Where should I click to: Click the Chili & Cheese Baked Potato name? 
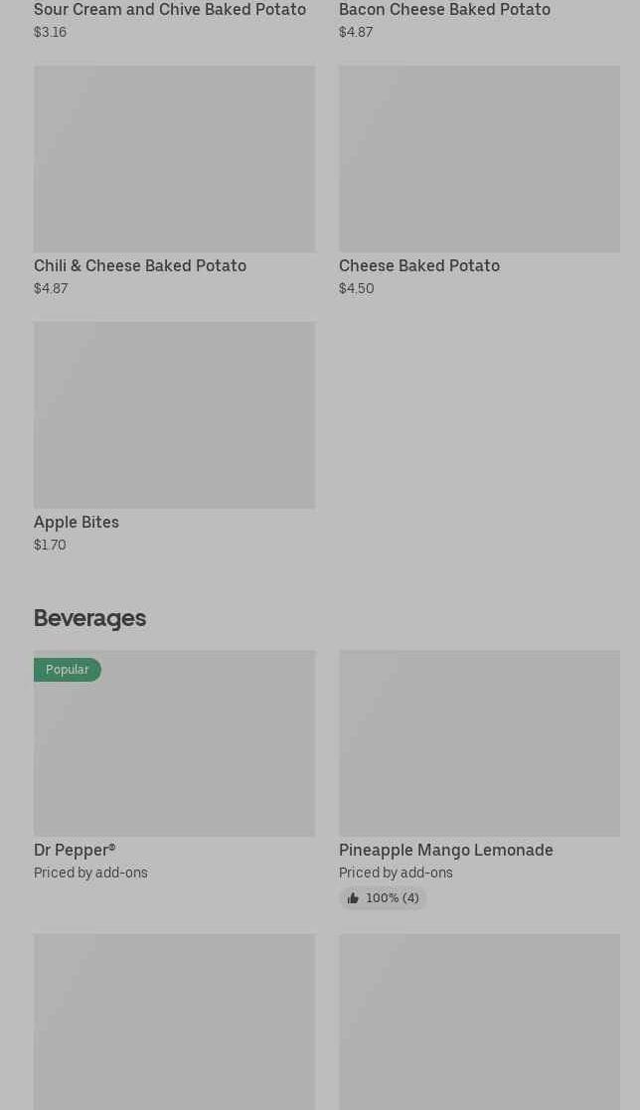pos(140,265)
